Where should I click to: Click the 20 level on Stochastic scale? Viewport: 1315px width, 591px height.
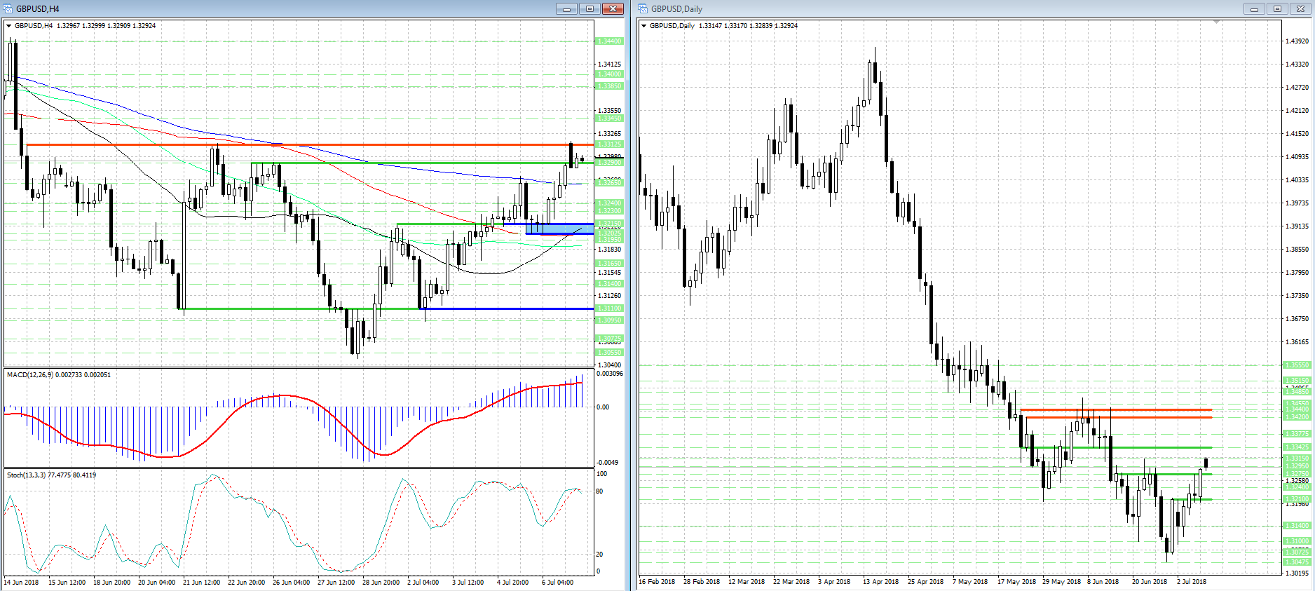(600, 555)
